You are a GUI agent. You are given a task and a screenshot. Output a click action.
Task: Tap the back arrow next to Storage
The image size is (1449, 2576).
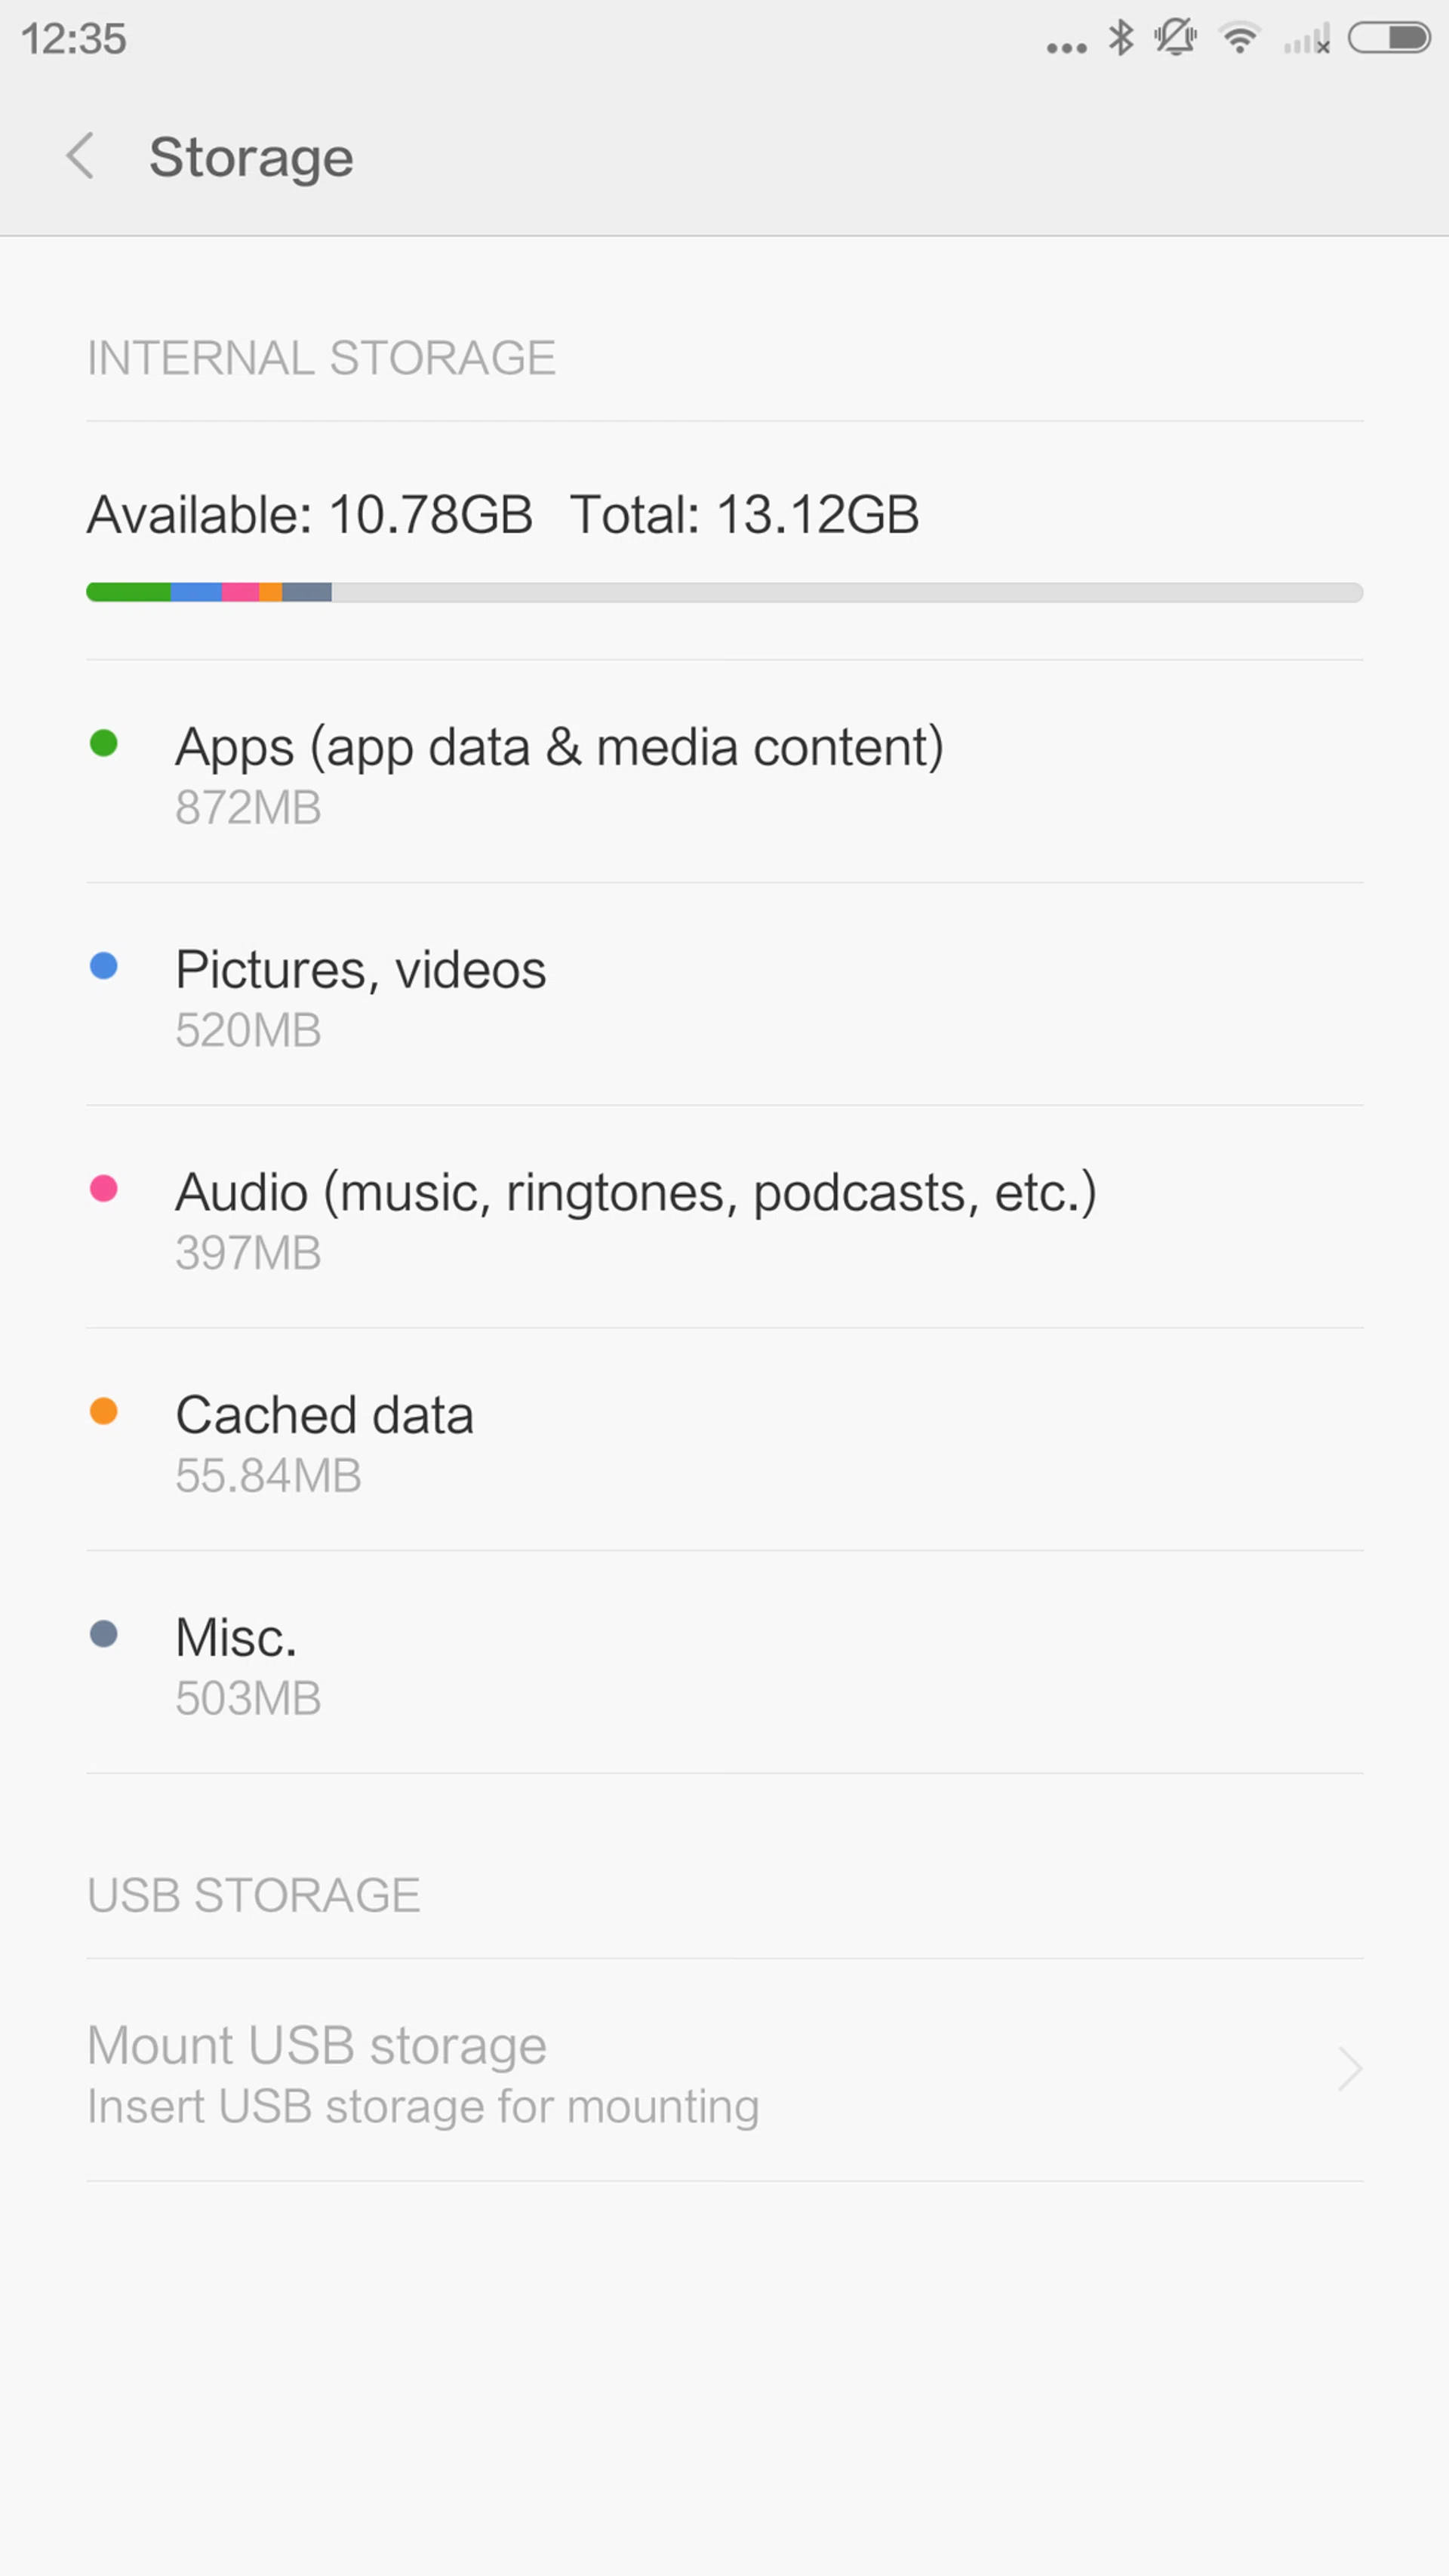(x=80, y=157)
